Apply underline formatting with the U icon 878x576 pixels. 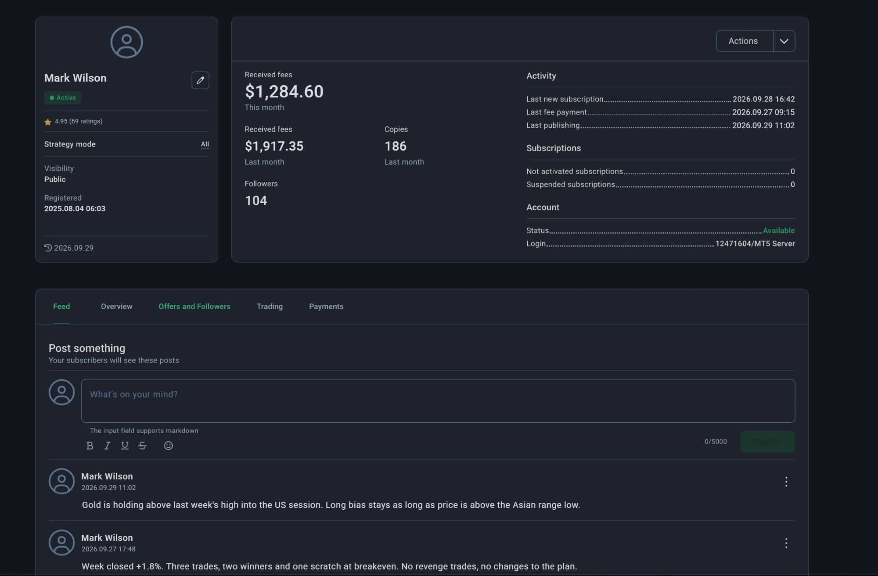tap(125, 446)
